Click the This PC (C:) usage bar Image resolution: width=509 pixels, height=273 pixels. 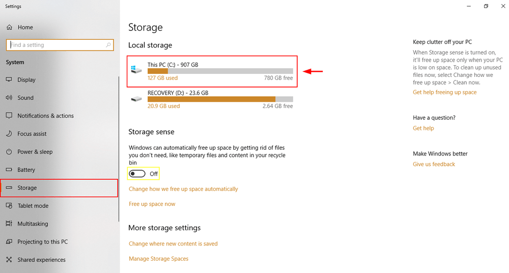click(220, 71)
